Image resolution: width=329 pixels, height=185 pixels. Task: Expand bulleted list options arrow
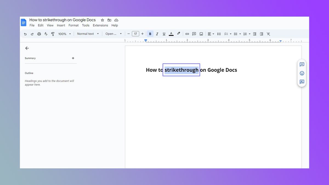pyautogui.click(x=240, y=34)
